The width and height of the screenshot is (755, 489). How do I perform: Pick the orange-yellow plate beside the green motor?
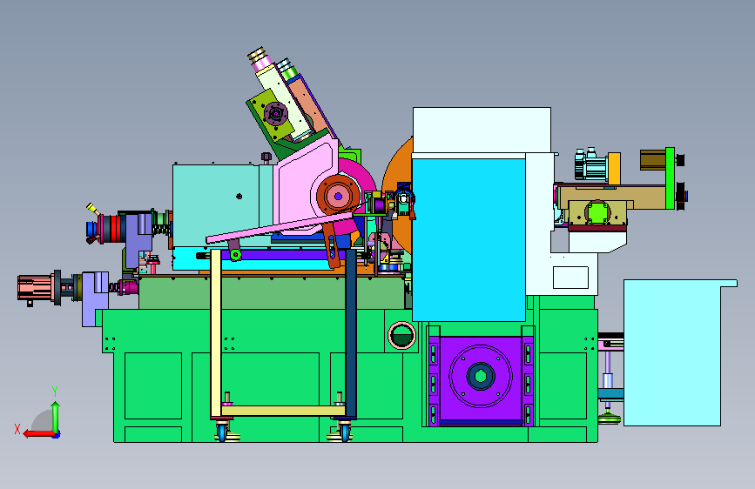(614, 169)
